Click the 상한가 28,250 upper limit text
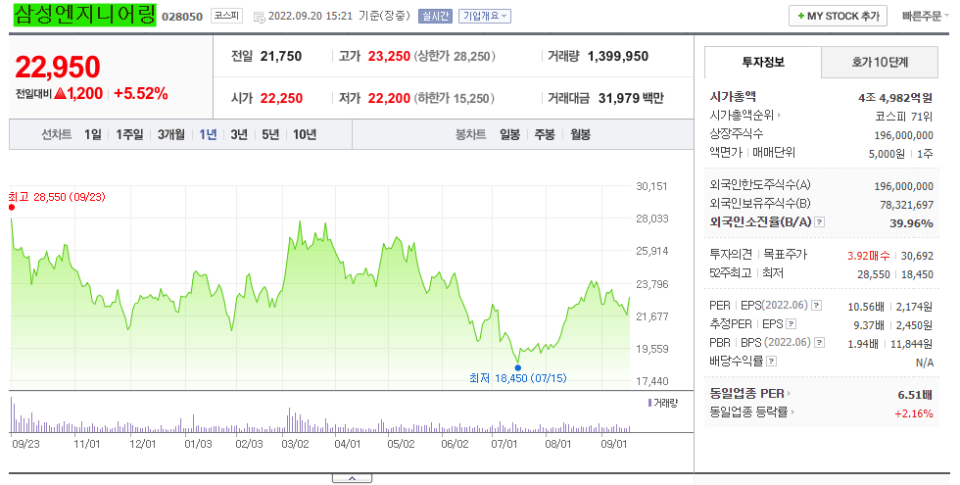This screenshot has width=960, height=485. click(455, 57)
